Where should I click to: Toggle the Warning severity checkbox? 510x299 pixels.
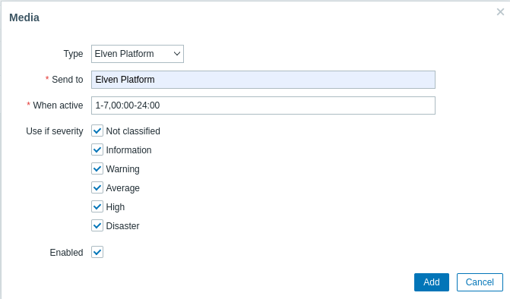(97, 168)
